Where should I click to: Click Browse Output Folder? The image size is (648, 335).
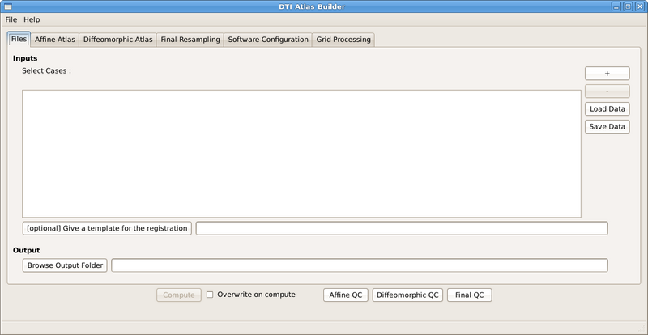[x=65, y=265]
